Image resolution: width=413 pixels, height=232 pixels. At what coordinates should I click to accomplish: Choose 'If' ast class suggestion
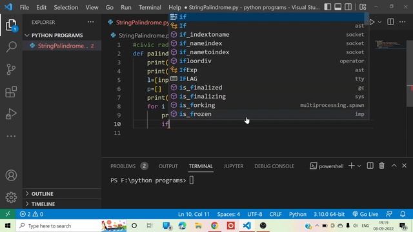[x=268, y=26]
